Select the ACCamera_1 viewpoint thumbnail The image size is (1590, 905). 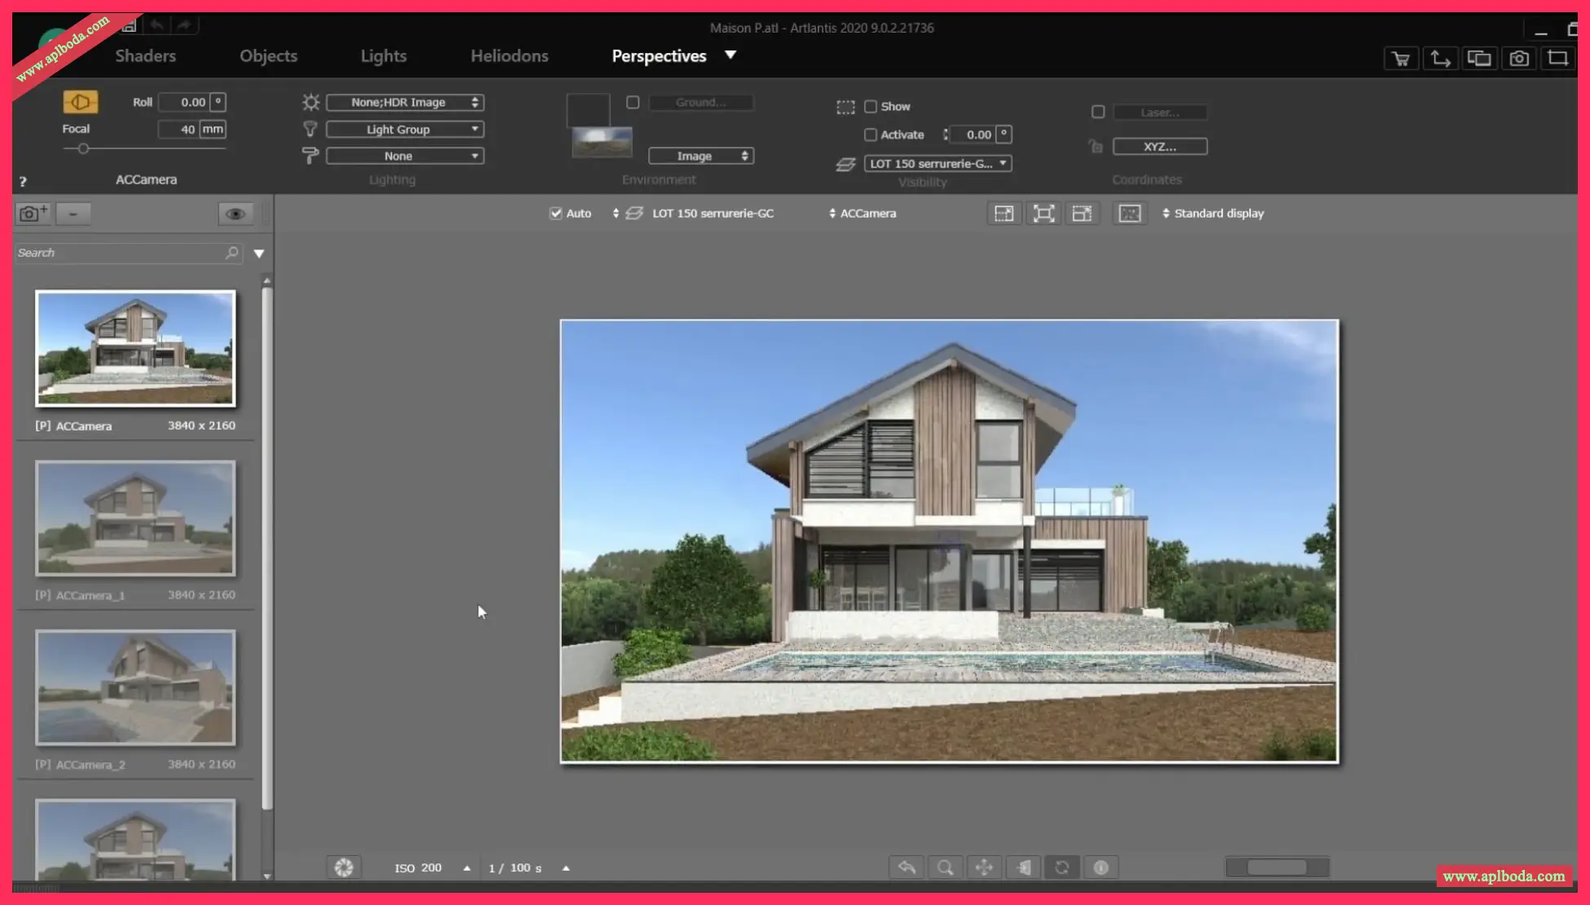click(x=135, y=519)
